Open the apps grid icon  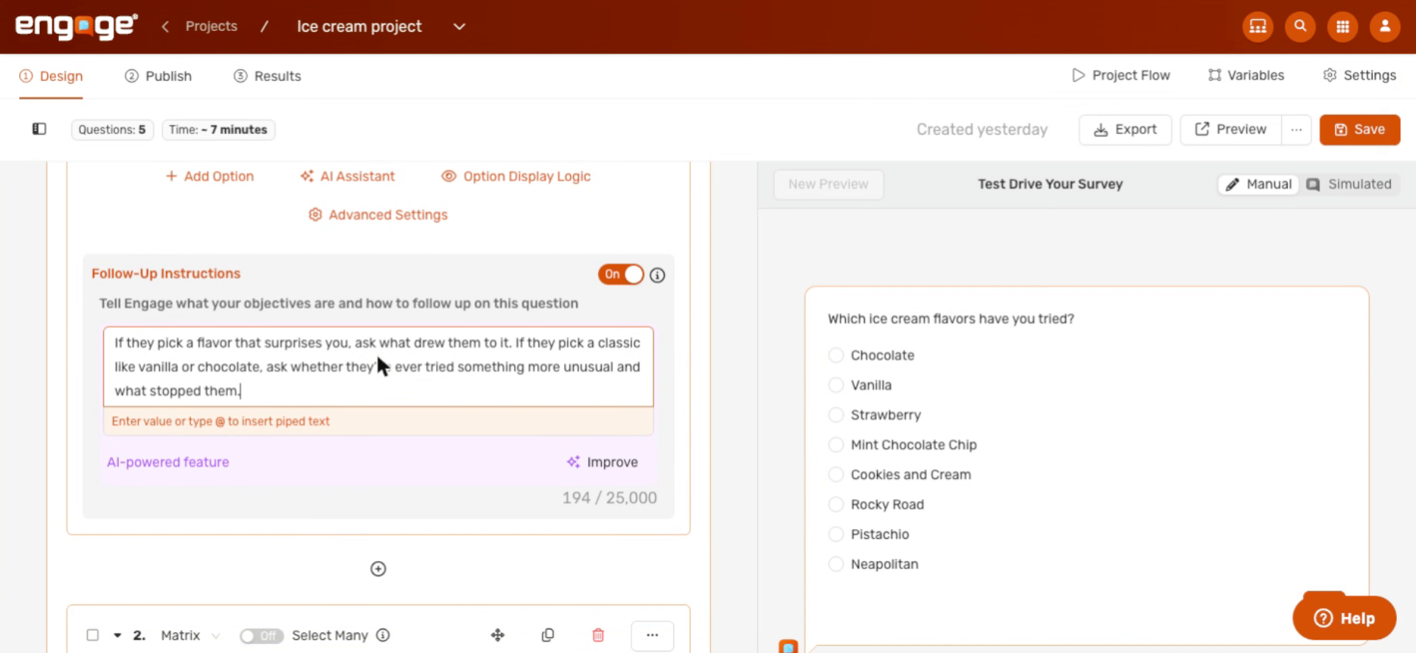click(x=1342, y=27)
